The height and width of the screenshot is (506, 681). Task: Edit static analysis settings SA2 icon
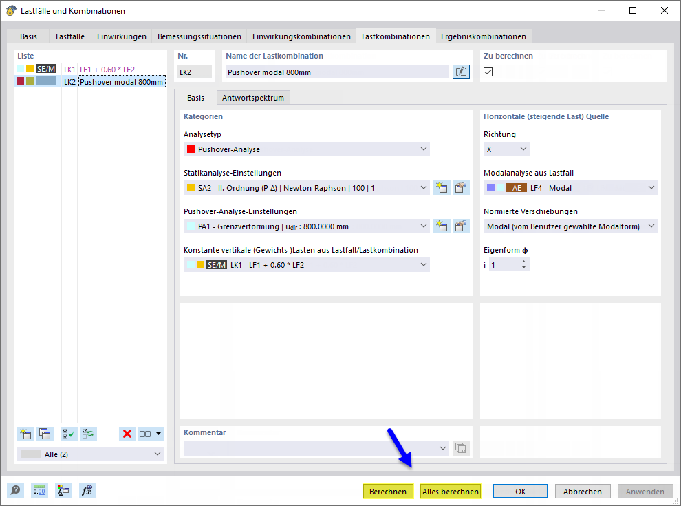[461, 188]
